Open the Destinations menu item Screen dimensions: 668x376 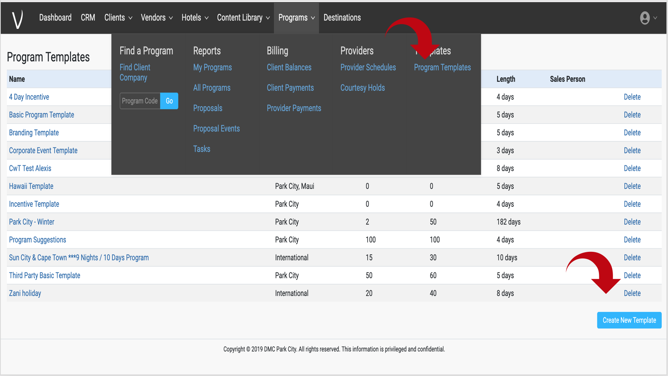342,18
